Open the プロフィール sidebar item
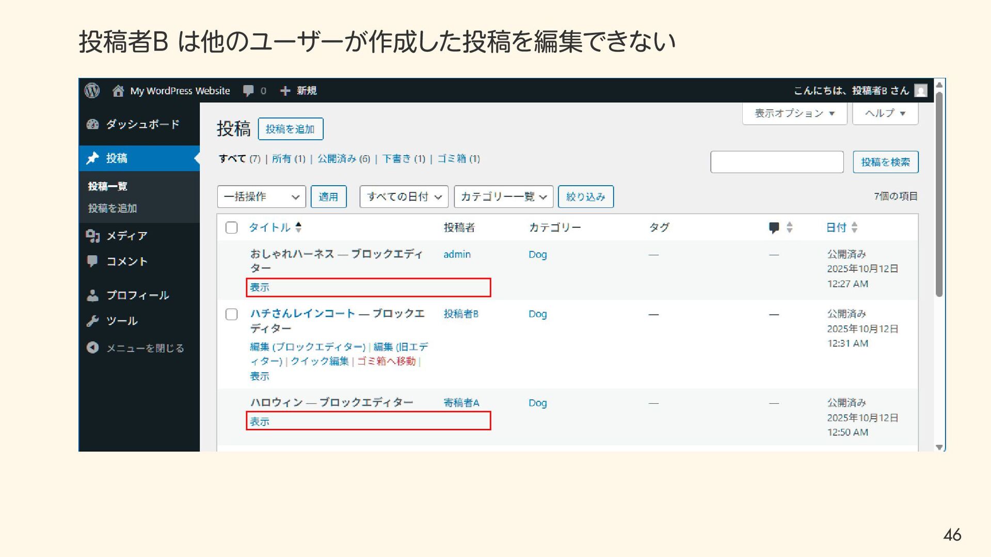Screen dimensions: 991x557 pos(137,295)
